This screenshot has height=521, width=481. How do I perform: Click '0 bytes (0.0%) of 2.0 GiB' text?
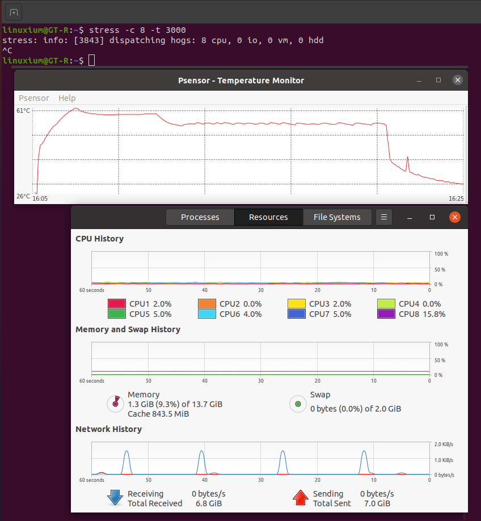pos(356,409)
